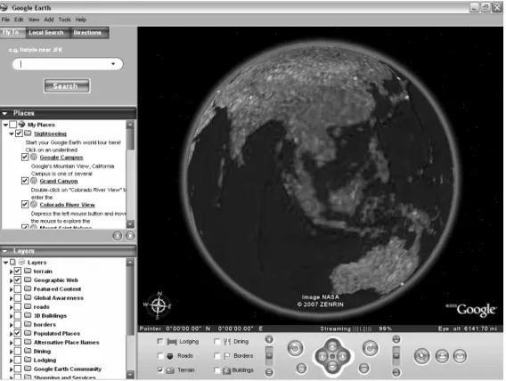Collapse the Layers panel header triangle
Image resolution: width=506 pixels, height=381 pixels.
[4, 251]
